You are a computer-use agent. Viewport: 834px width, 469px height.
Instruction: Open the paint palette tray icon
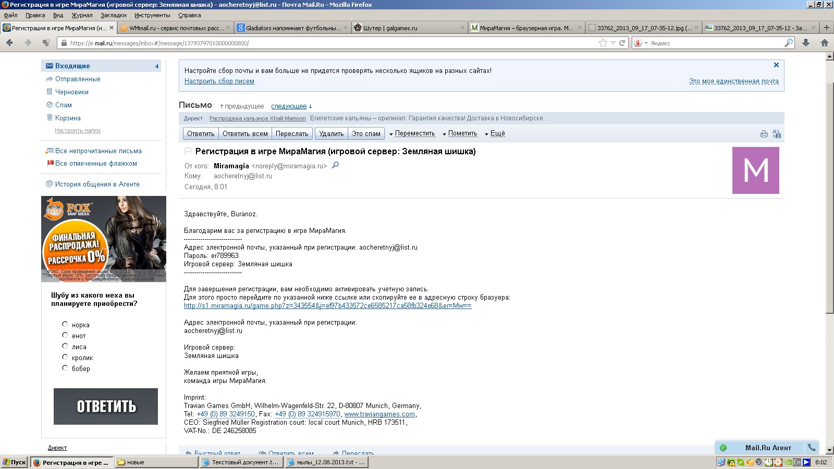coord(750,462)
